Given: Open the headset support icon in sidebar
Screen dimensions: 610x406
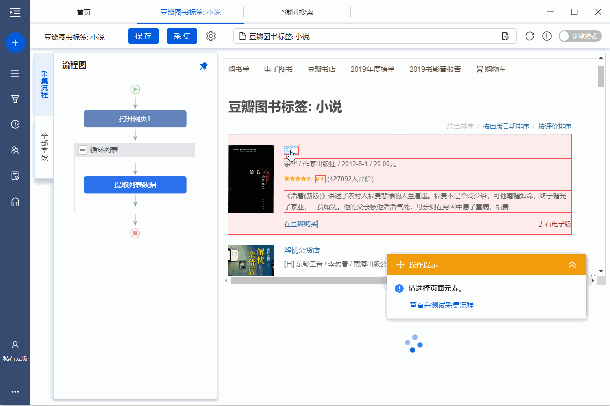Looking at the screenshot, I should 15,201.
